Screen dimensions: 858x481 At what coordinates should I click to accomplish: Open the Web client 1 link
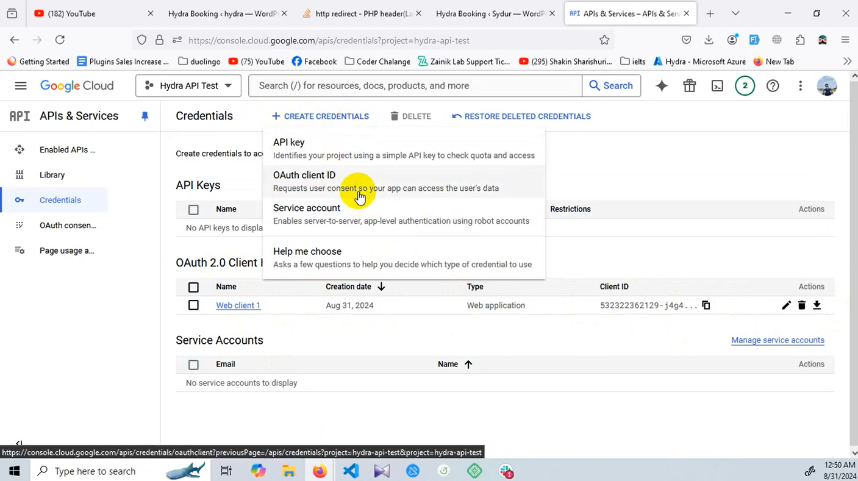click(x=238, y=305)
